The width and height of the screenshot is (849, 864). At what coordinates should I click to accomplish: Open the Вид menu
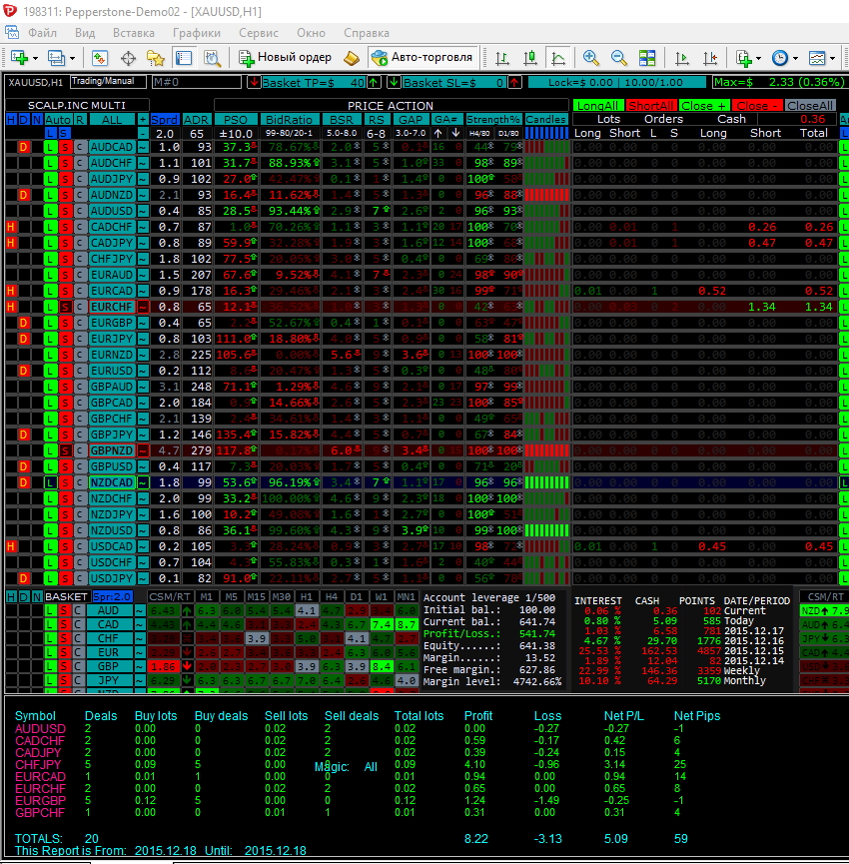(85, 33)
